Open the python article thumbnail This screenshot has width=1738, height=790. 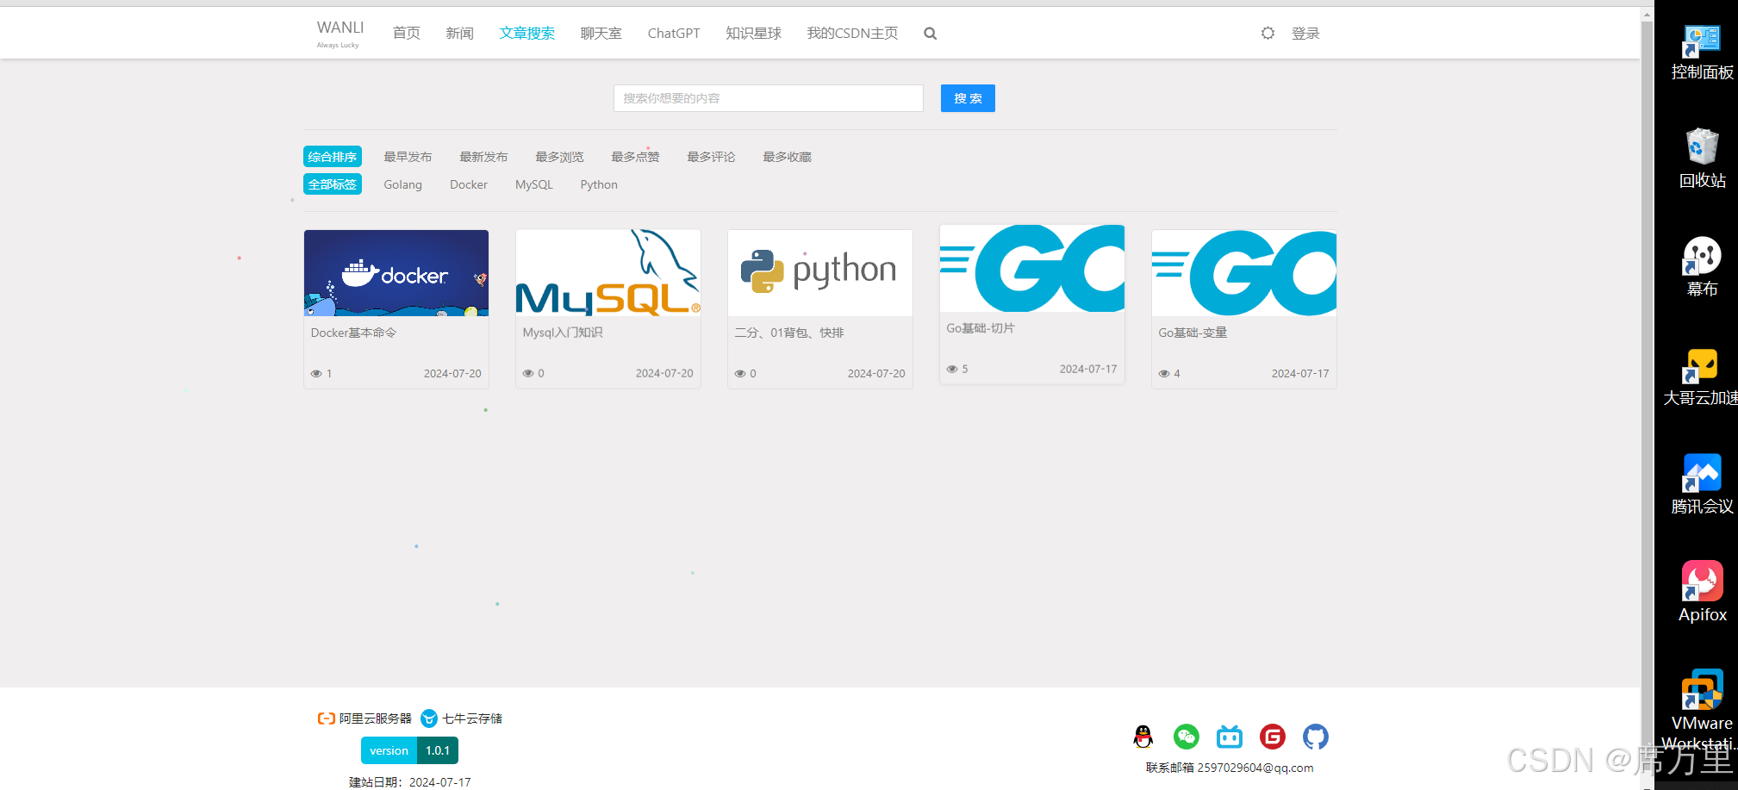tap(820, 273)
